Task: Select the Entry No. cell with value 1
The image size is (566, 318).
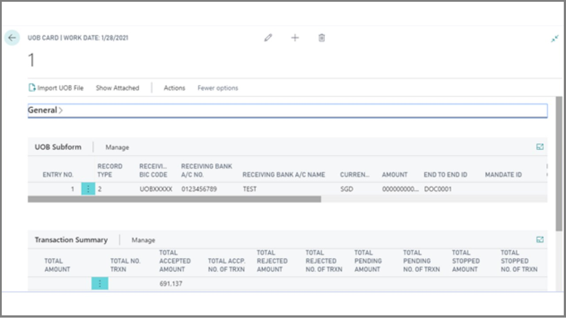Action: (x=73, y=189)
